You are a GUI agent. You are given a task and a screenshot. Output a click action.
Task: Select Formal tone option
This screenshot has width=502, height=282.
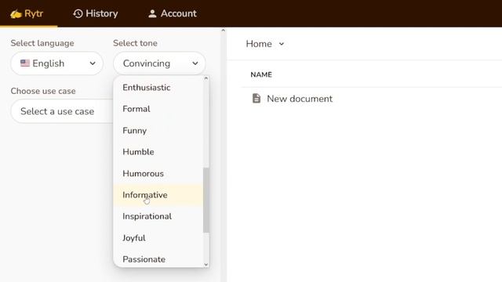[x=158, y=109]
